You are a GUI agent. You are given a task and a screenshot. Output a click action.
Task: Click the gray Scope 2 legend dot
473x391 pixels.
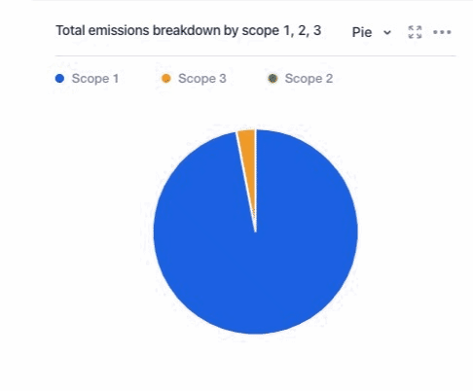pyautogui.click(x=273, y=79)
